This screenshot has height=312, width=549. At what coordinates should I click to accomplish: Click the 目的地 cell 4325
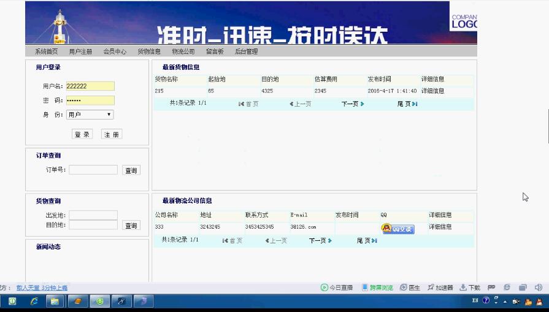pos(267,91)
